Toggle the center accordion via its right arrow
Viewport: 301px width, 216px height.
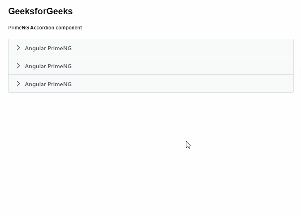18,66
